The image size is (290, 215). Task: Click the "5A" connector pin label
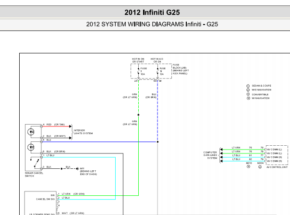click(x=155, y=81)
